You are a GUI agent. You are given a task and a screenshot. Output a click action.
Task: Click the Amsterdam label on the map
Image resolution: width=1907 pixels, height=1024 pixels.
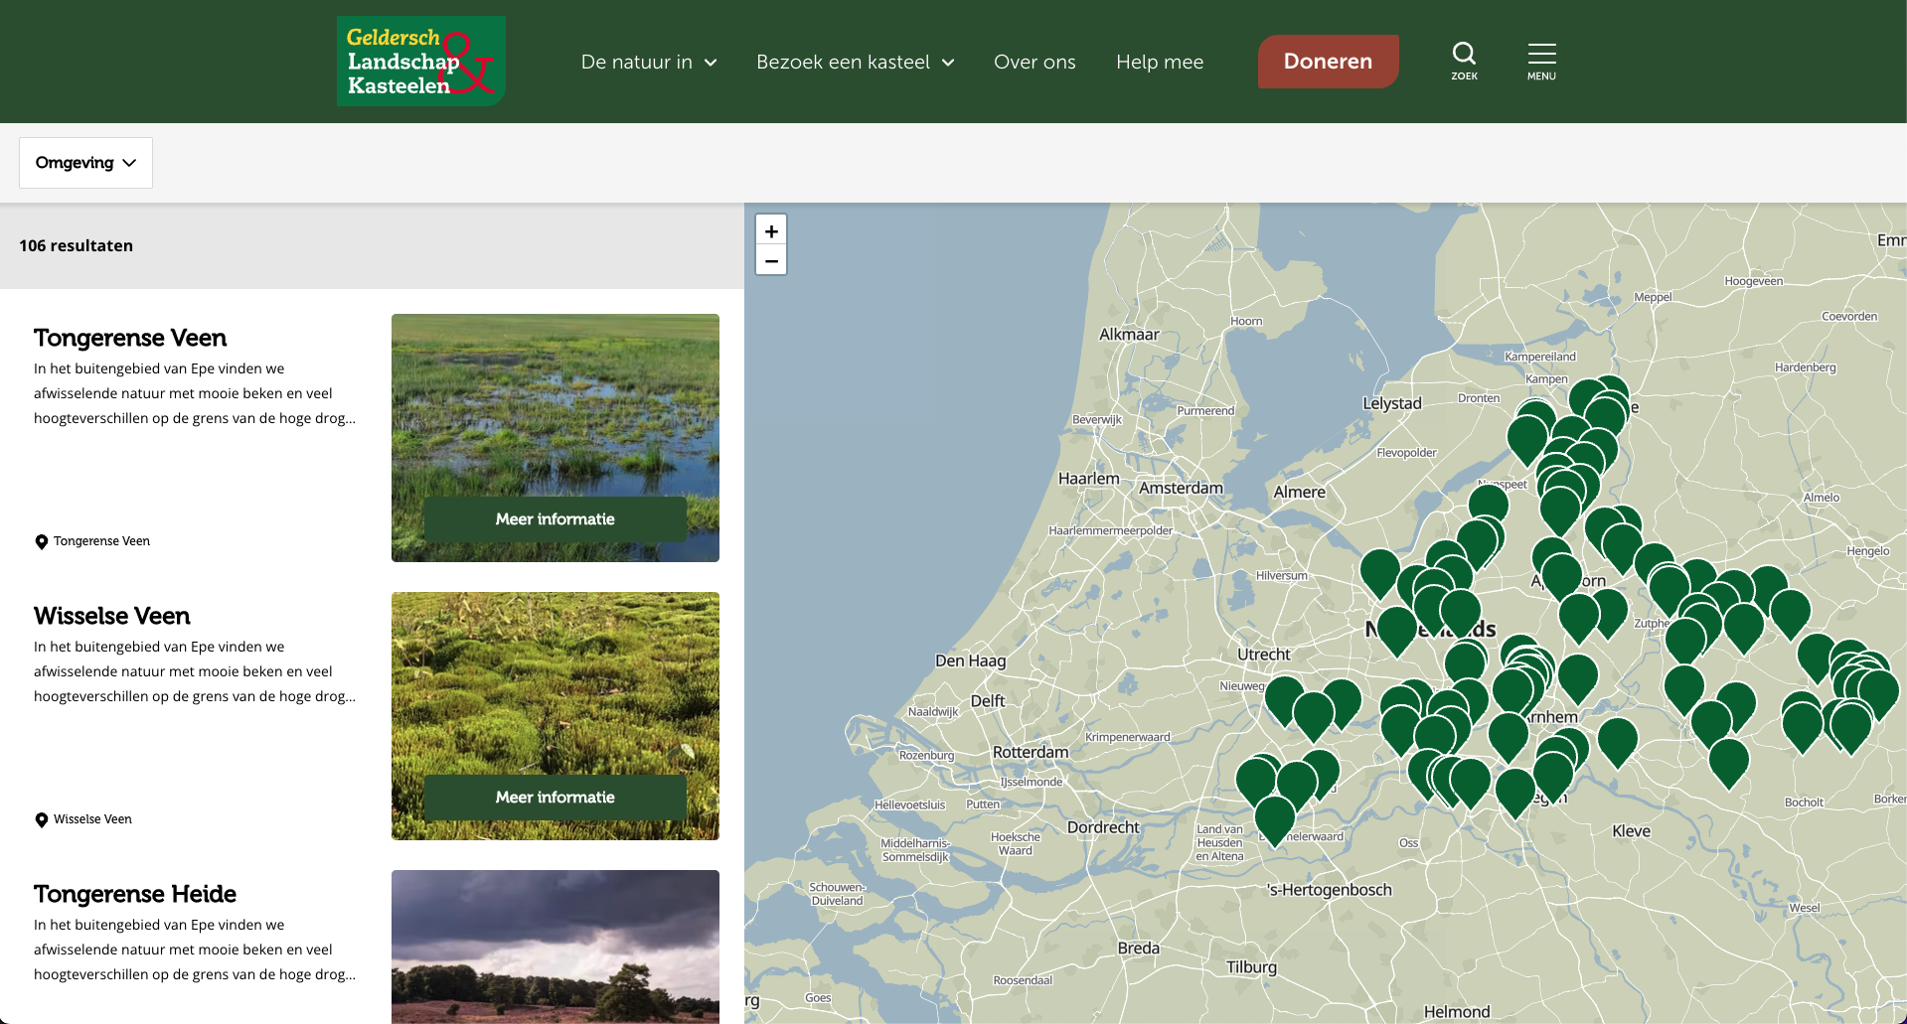(1181, 488)
